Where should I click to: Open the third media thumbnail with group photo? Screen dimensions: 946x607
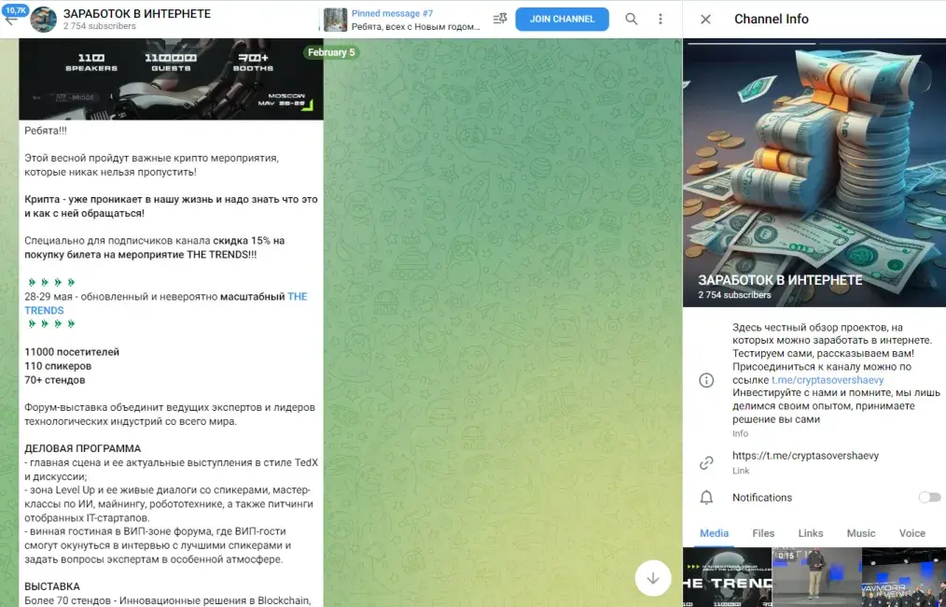904,577
